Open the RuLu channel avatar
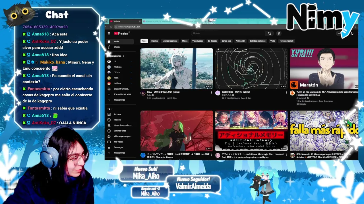Screen dimensions: 364x204 coord(143,93)
